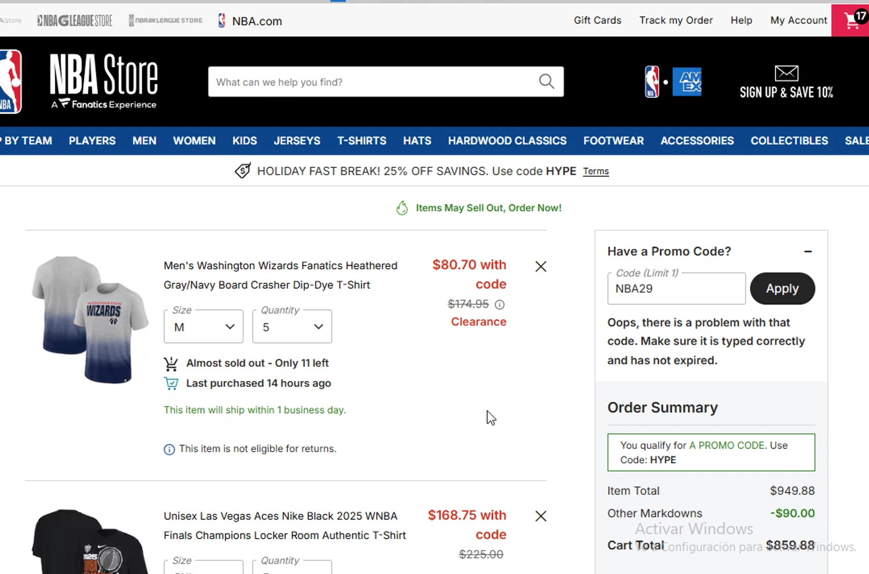Collapse the Have a Promo Code section

pos(808,251)
